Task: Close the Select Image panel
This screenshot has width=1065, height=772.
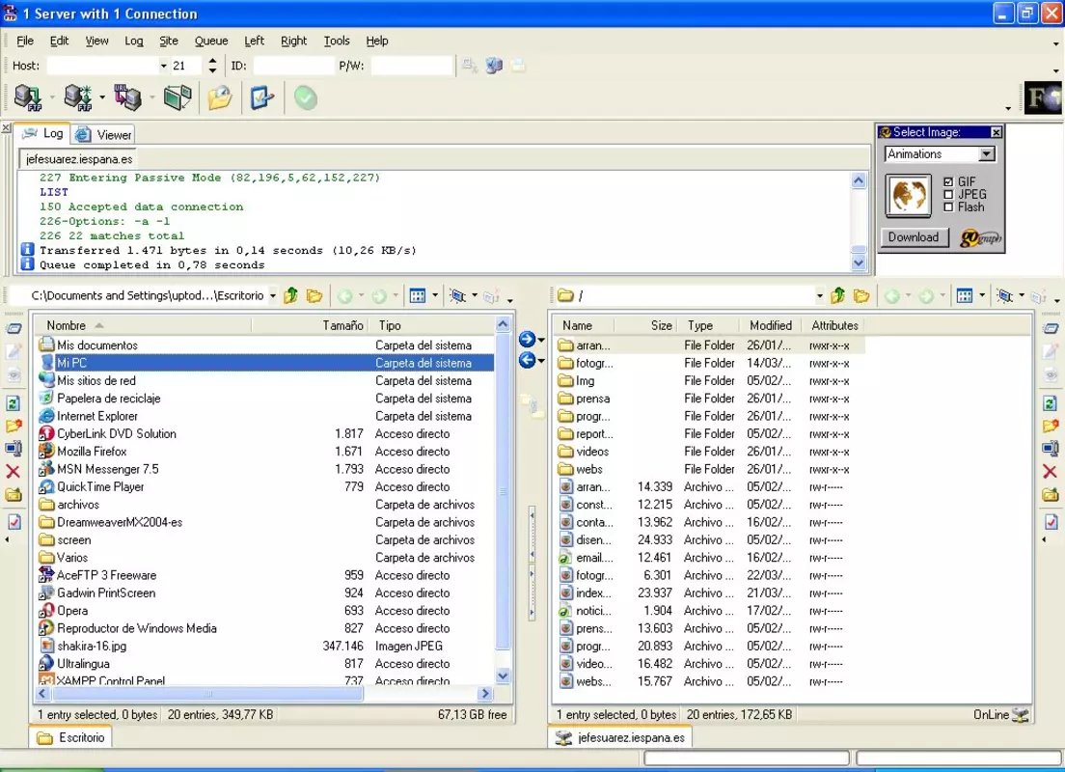Action: 996,132
